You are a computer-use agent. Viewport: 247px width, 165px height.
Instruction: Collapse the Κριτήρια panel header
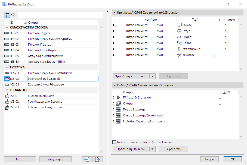[x=115, y=12]
